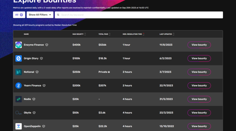Open the Notional View bounty button
Screen dimensions: 236x131
click(x=199, y=72)
